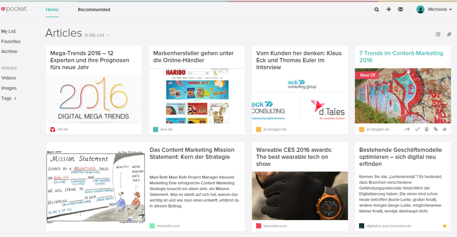Click the wuv.de site favicon
Viewport: 457px width, 237px height.
[156, 129]
